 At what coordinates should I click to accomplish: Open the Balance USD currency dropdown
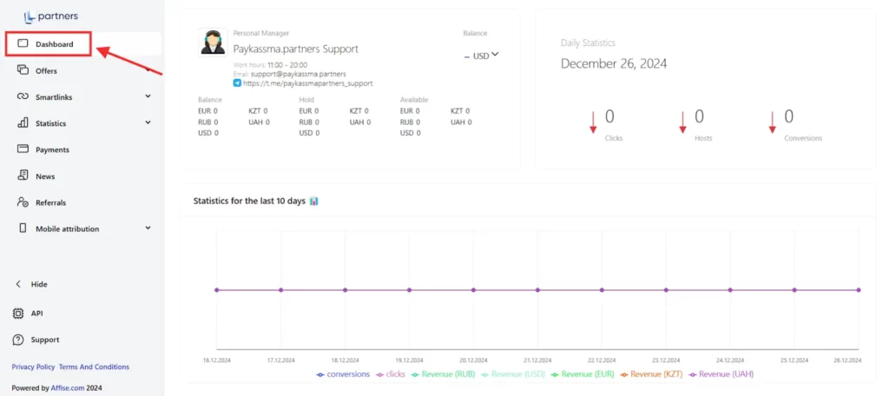pos(481,55)
